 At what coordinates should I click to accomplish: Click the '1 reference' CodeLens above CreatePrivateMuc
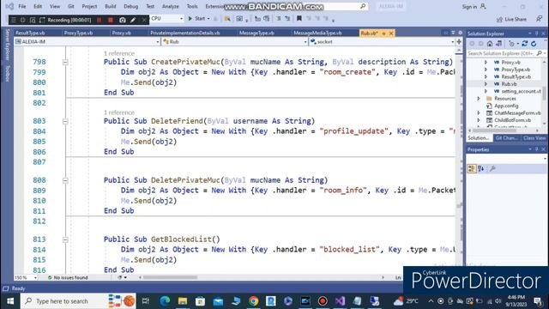[x=119, y=53]
